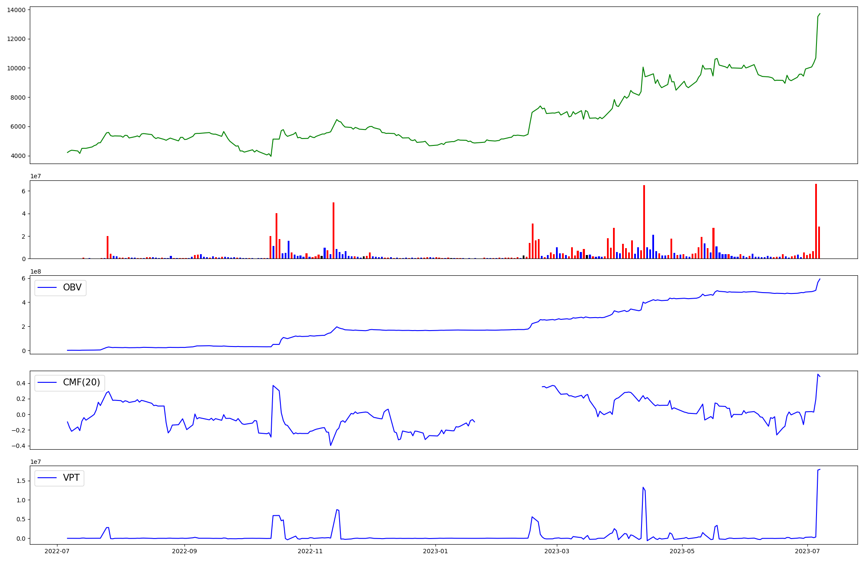Select the 2023-01 date tick label
The height and width of the screenshot is (561, 864).
point(435,551)
